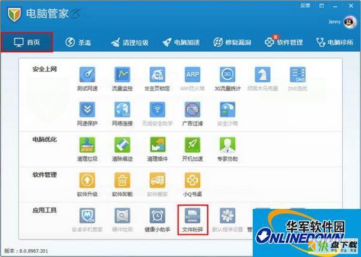Open the 电脑加速 tab
The image size is (361, 257).
click(x=181, y=43)
